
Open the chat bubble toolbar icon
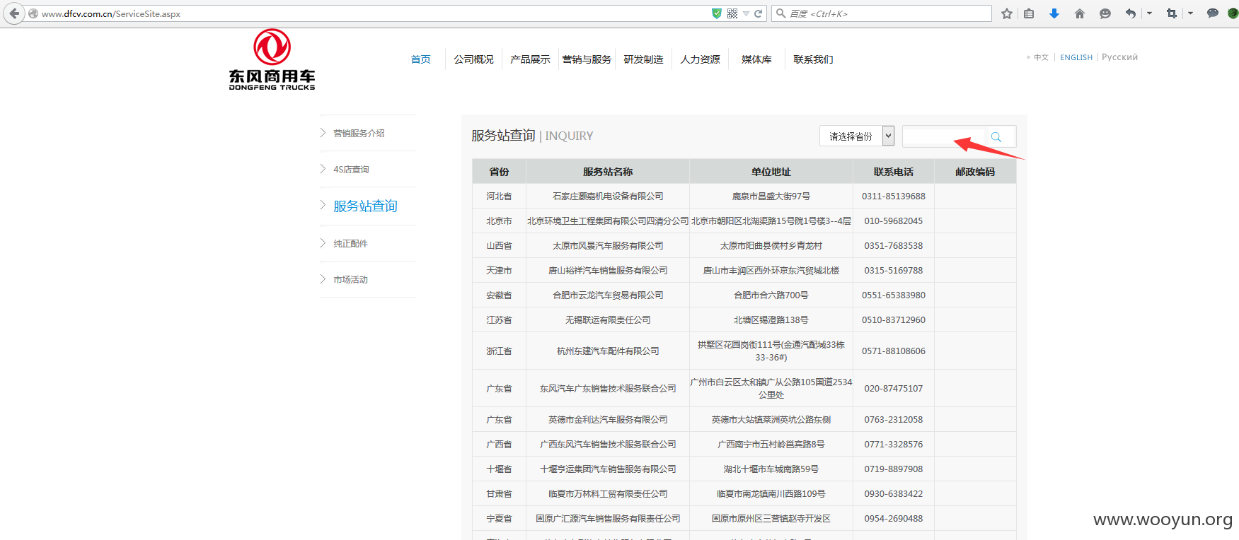[x=1212, y=13]
